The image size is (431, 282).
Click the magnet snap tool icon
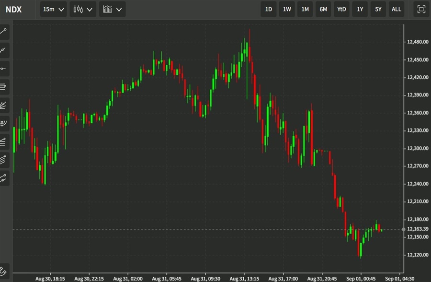pyautogui.click(x=3, y=271)
